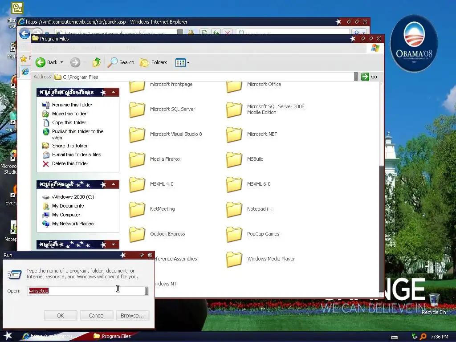Select the Microsoft Office folder icon
The height and width of the screenshot is (342, 456).
point(234,87)
